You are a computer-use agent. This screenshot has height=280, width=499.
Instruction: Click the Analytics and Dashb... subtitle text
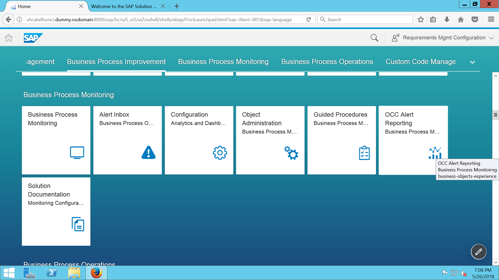tap(198, 123)
